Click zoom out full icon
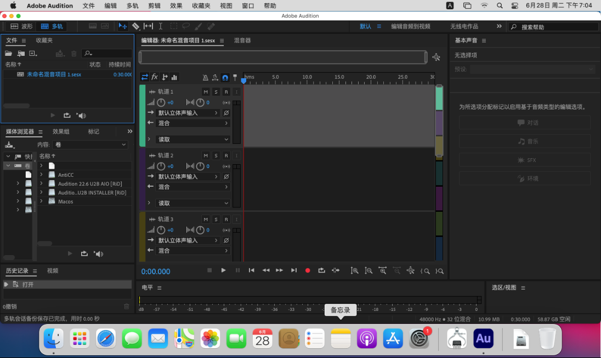 click(411, 271)
